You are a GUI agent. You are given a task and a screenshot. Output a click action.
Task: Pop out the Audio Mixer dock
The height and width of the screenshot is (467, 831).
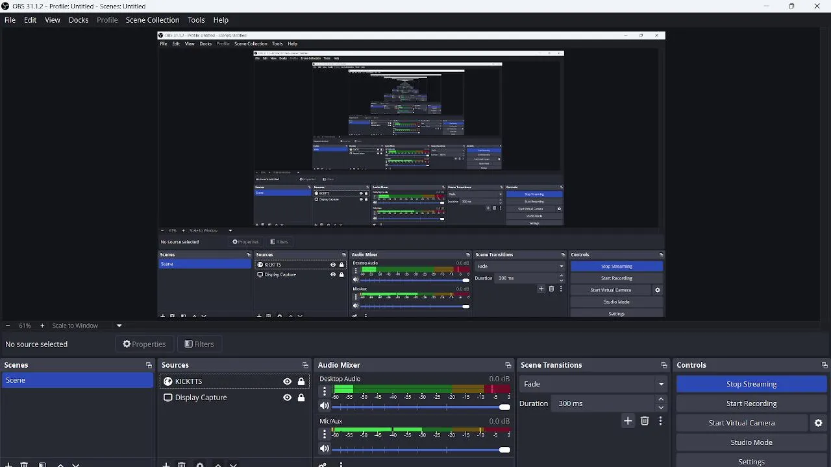pos(508,365)
